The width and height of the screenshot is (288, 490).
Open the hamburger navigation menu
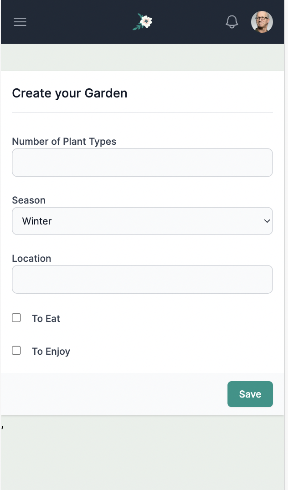click(20, 22)
